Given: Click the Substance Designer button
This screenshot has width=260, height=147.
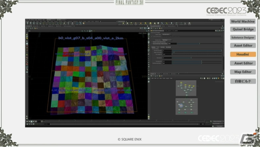Looking at the screenshot, I should [243, 37].
